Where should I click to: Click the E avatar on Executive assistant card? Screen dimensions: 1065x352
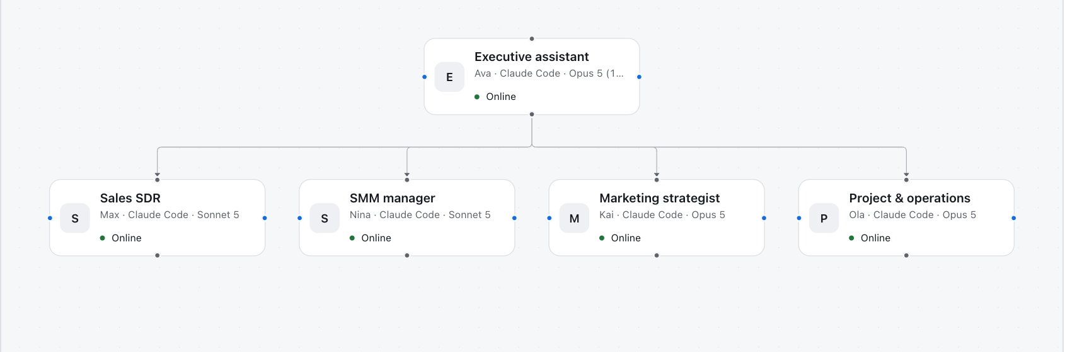(449, 77)
